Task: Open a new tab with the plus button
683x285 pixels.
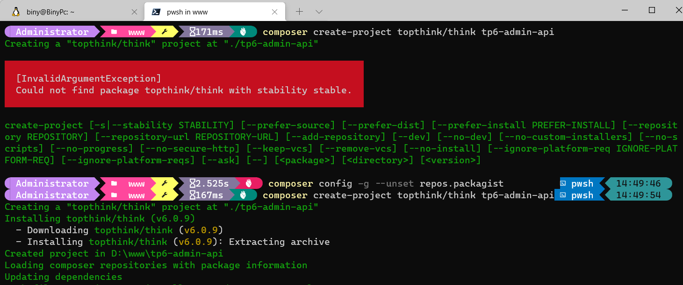Action: click(x=300, y=12)
